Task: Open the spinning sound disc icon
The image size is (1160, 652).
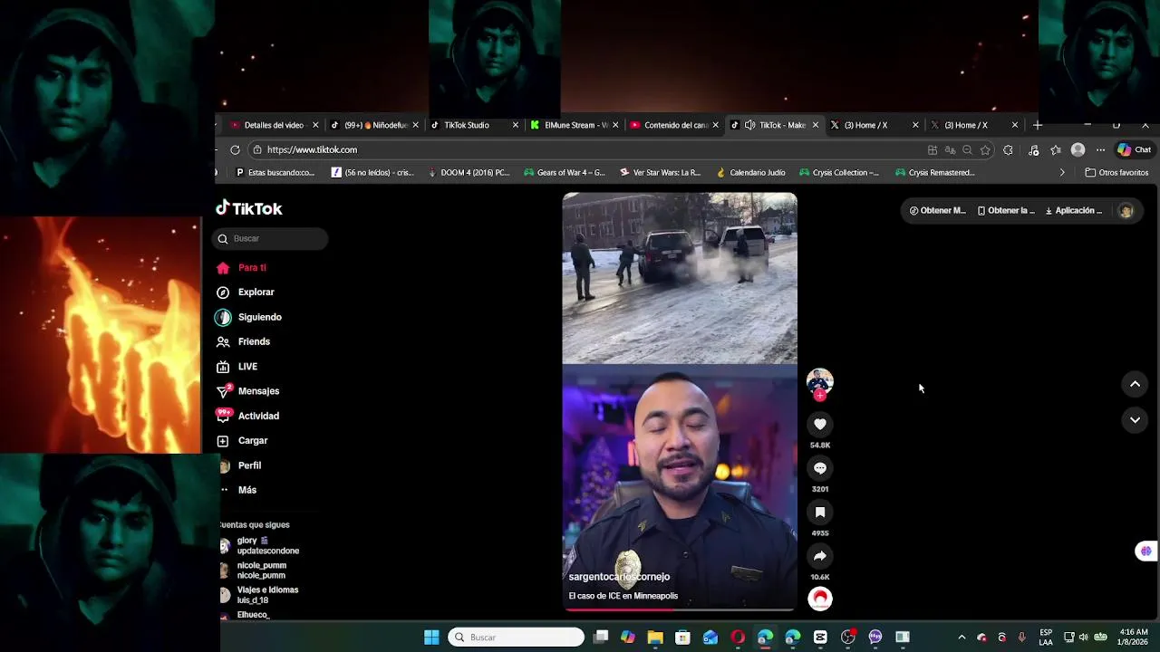Action: tap(820, 599)
